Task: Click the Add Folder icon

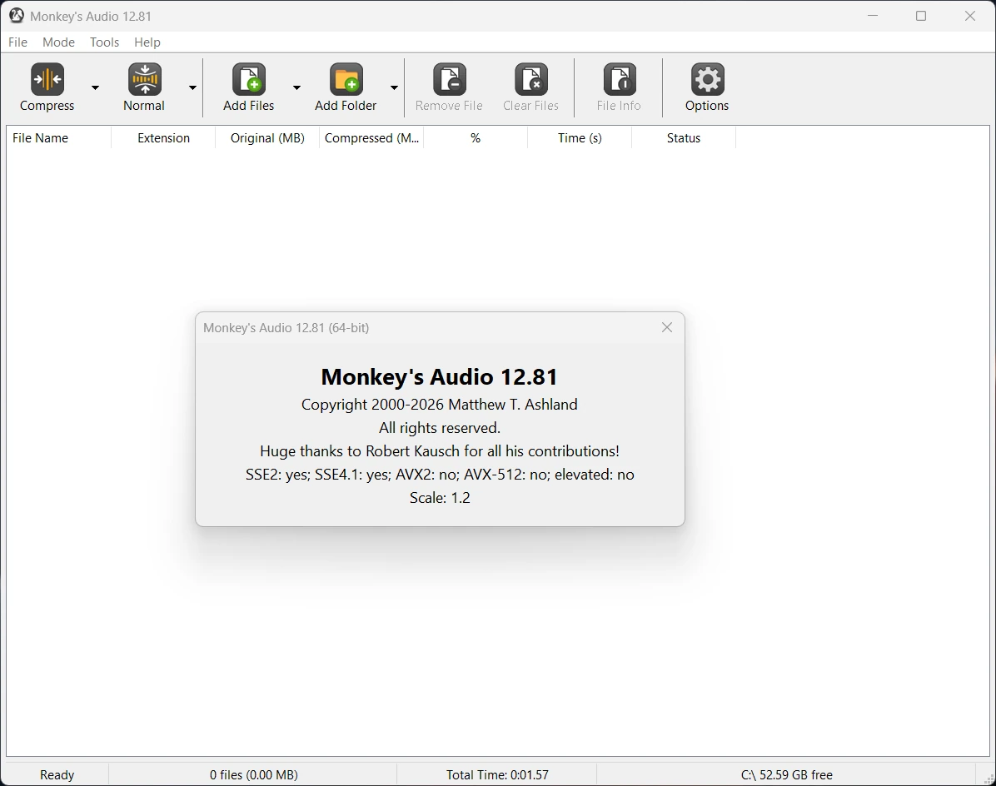Action: (x=346, y=79)
